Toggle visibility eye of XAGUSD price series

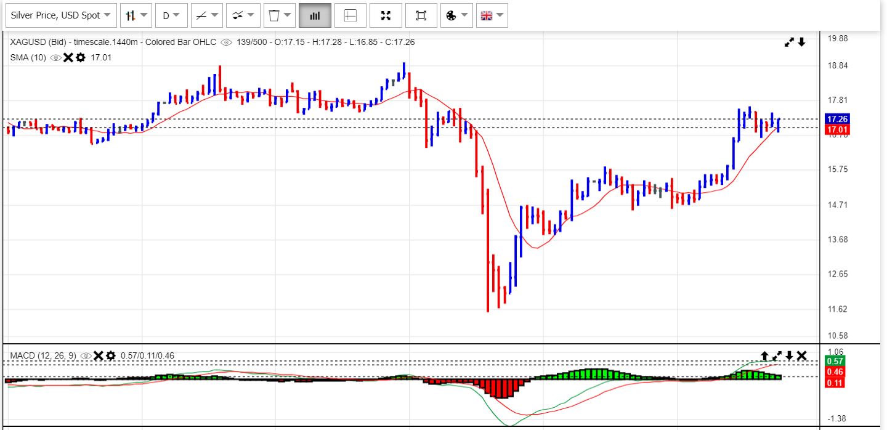pos(226,43)
